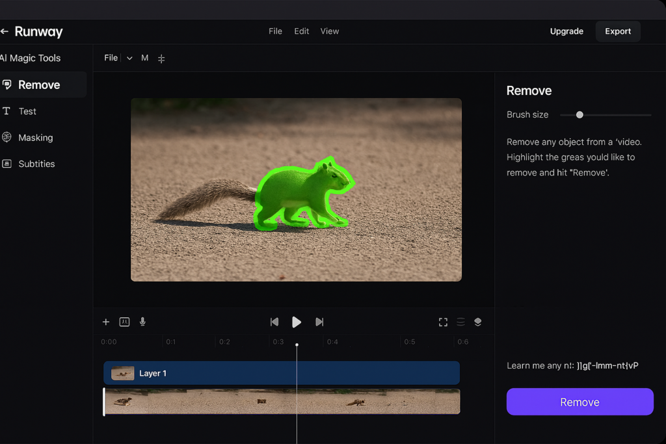This screenshot has width=666, height=444.
Task: Click the Export button
Action: click(x=618, y=31)
